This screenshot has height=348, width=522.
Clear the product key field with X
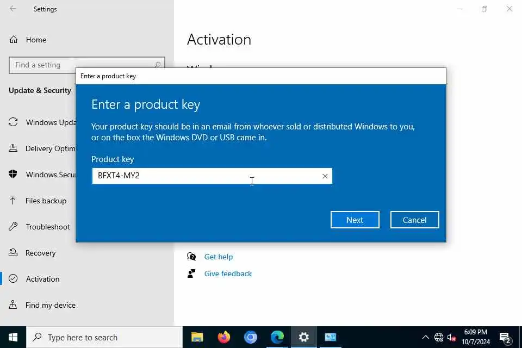click(x=325, y=176)
